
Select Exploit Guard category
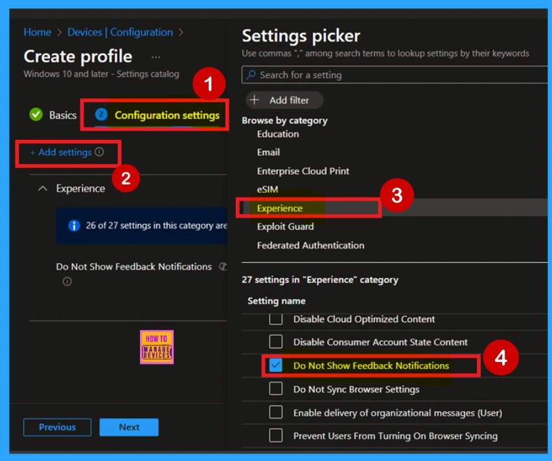click(x=285, y=227)
